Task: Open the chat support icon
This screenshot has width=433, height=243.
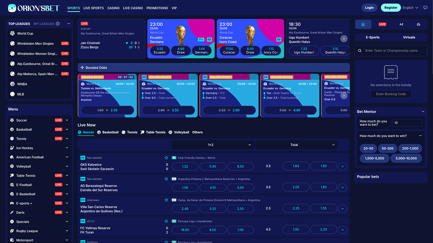Action: (x=425, y=8)
